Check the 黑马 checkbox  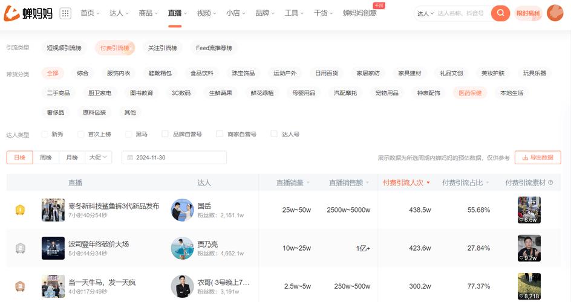pos(129,134)
